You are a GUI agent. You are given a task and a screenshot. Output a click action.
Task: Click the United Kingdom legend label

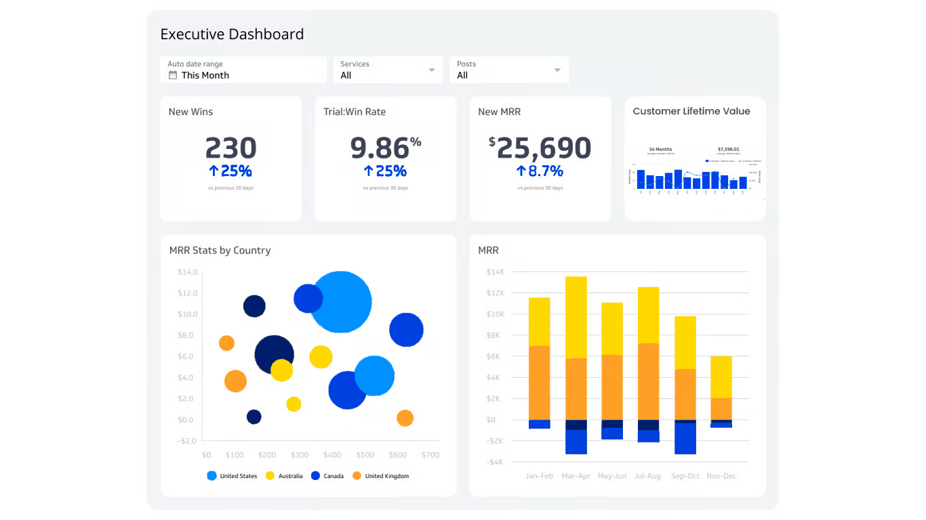click(387, 476)
